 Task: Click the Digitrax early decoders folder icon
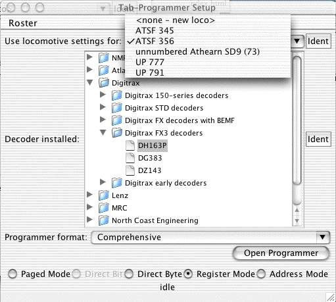tap(117, 183)
